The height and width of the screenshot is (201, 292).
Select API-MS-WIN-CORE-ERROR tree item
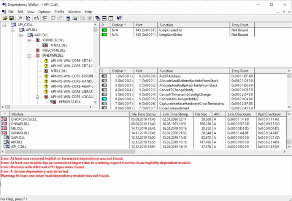tap(72, 76)
